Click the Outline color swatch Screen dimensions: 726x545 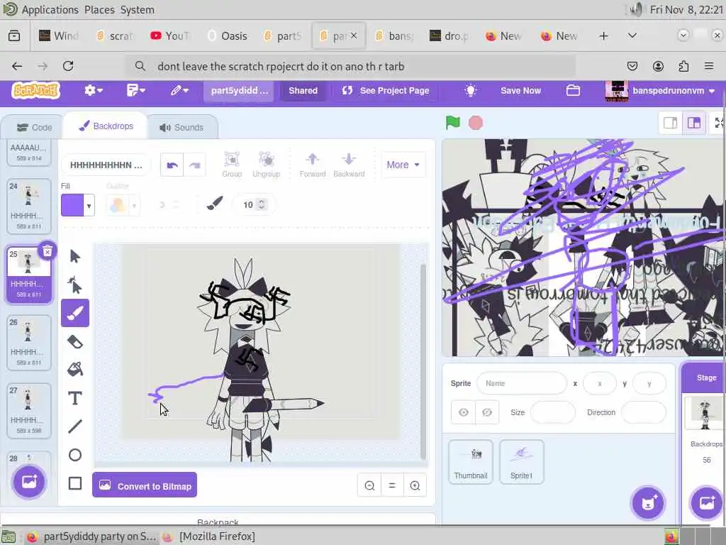coord(118,205)
